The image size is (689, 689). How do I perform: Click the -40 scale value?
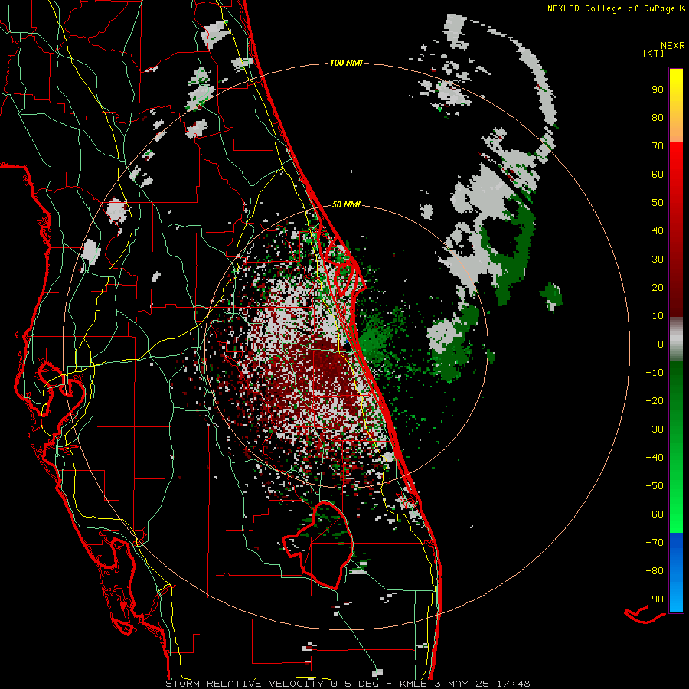655,458
